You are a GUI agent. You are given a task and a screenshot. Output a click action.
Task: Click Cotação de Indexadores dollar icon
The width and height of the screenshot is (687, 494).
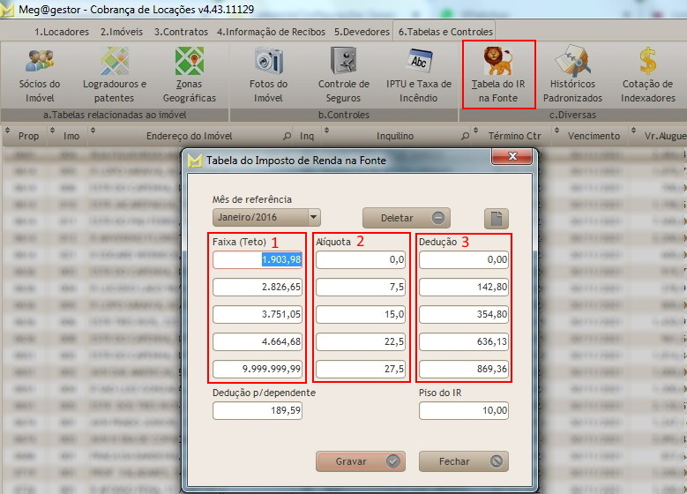point(647,62)
